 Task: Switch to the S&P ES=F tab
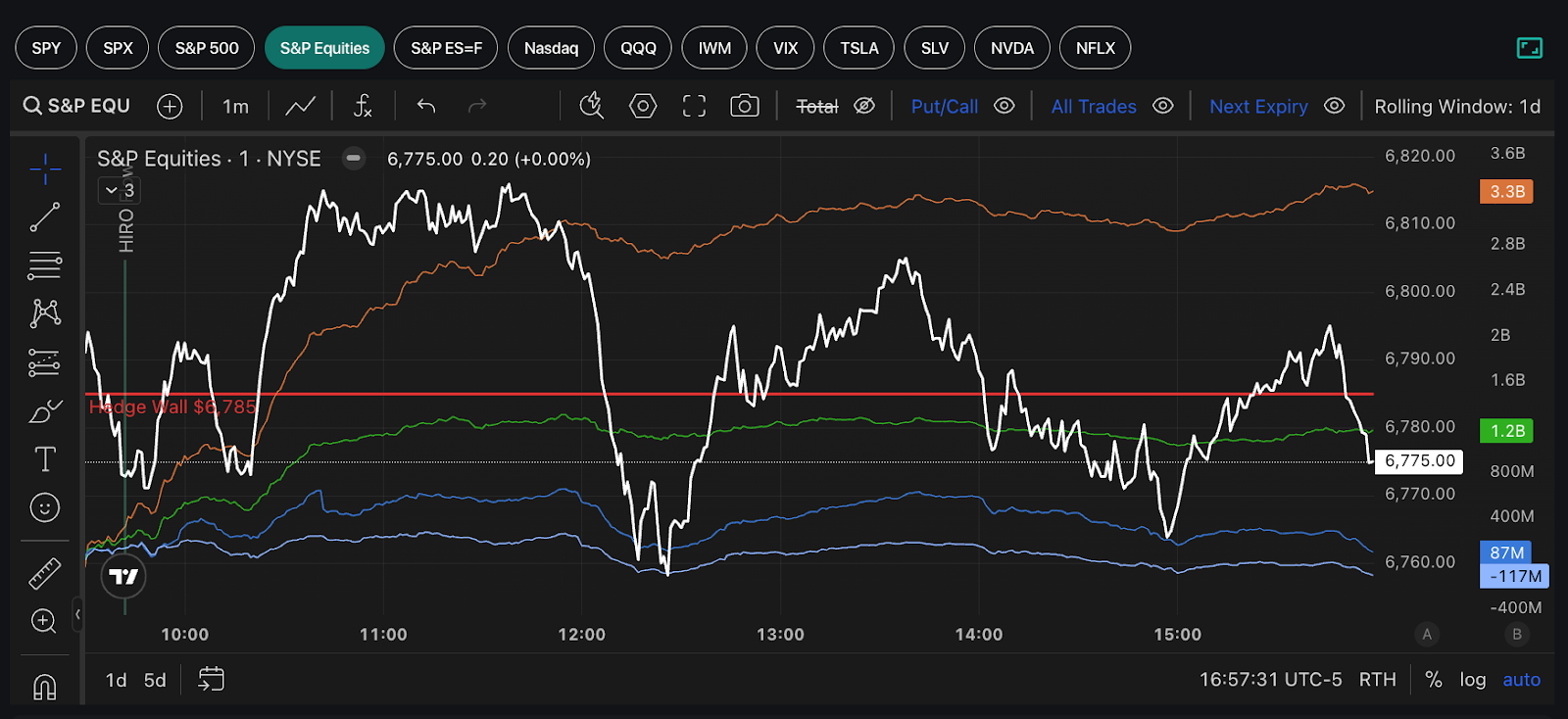(x=446, y=48)
